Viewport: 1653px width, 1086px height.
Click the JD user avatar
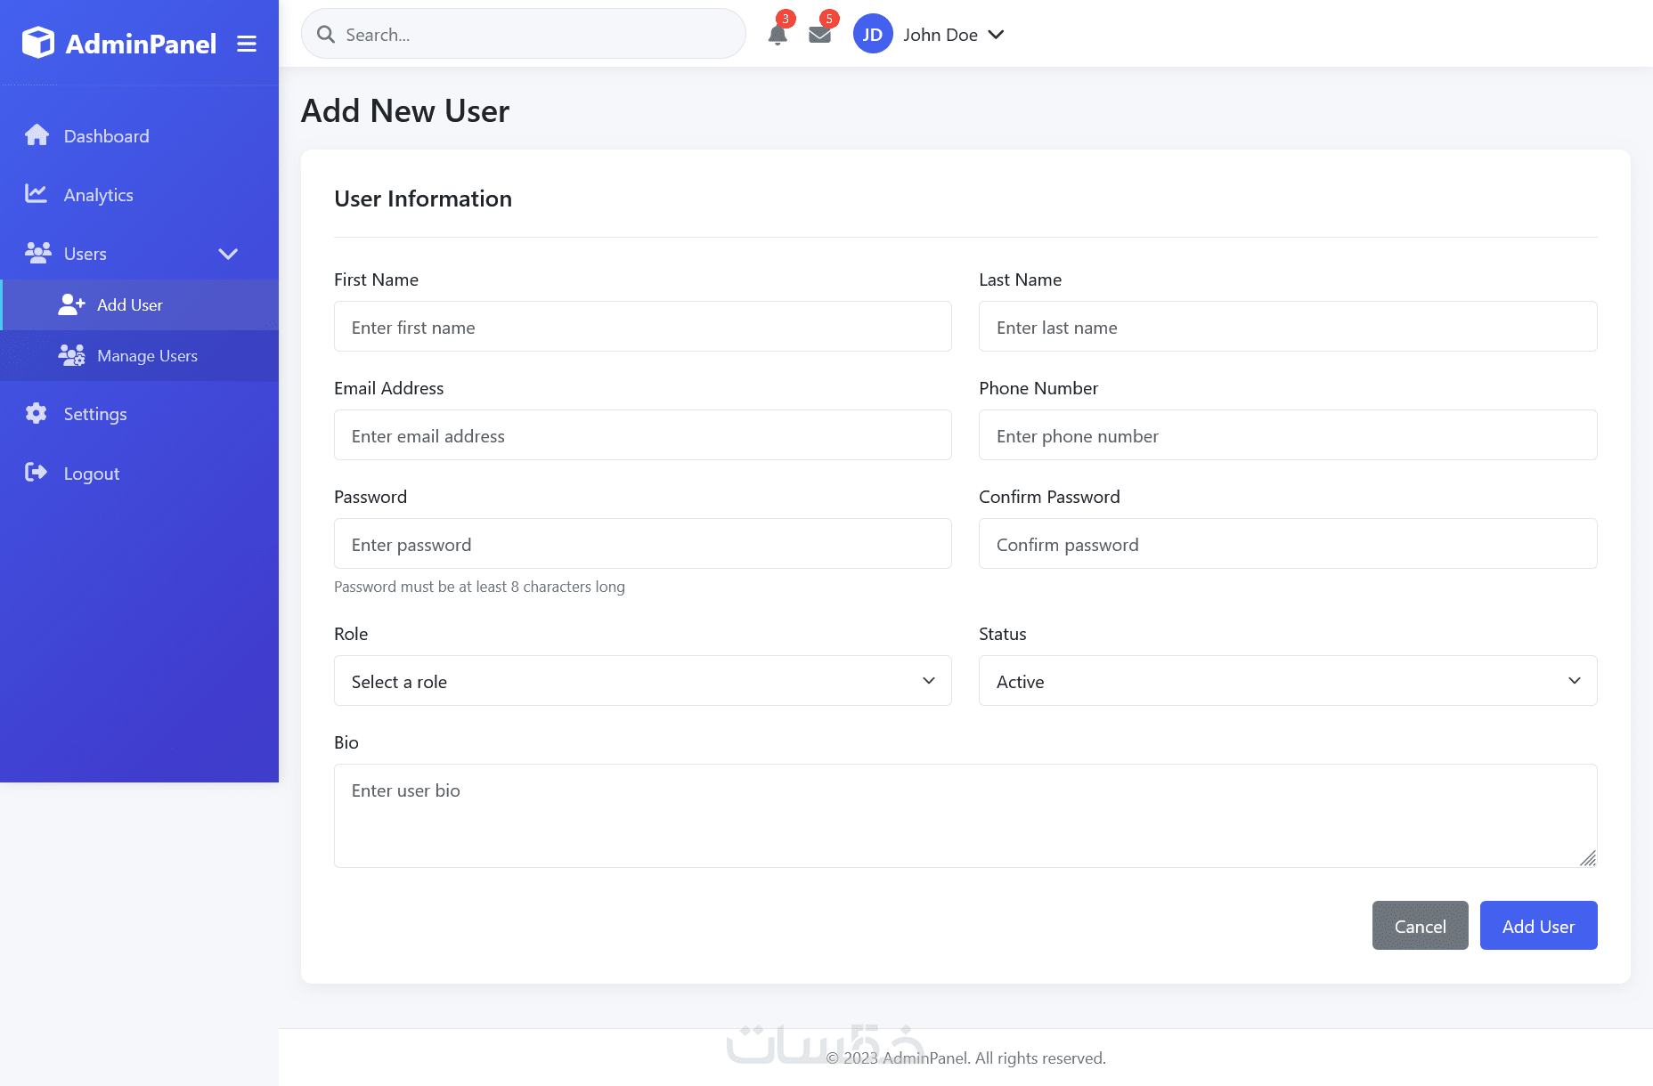[872, 35]
